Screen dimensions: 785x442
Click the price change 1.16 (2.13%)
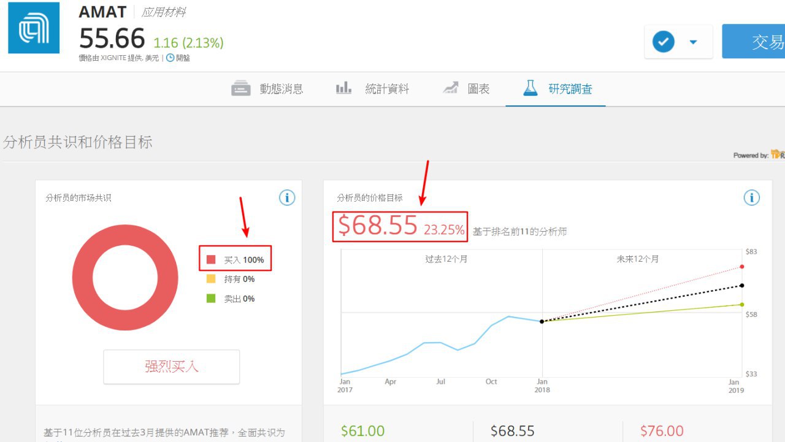tap(188, 43)
